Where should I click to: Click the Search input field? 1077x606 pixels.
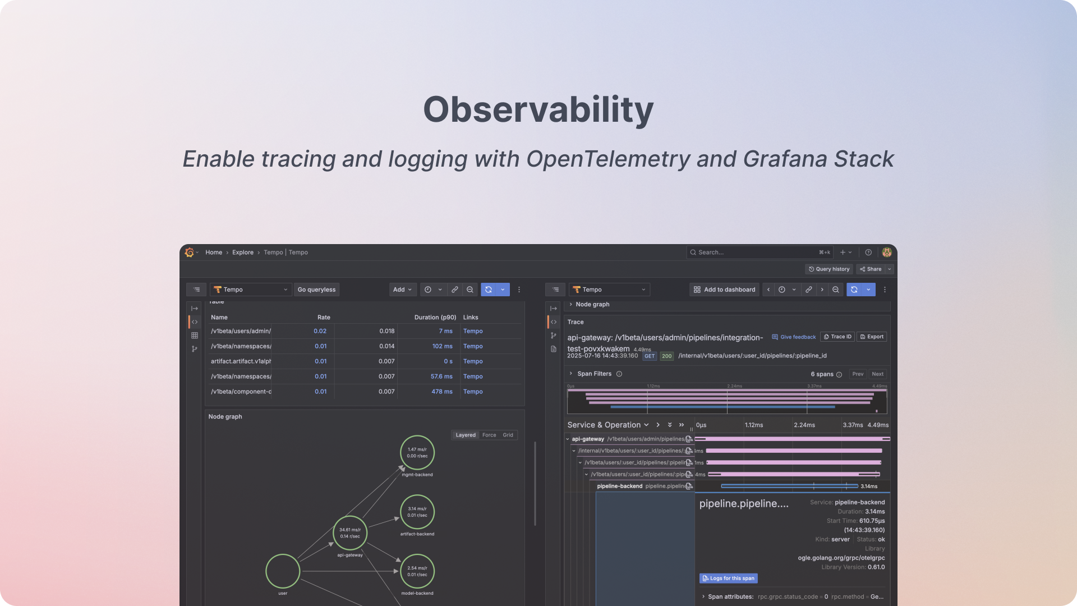pyautogui.click(x=760, y=252)
